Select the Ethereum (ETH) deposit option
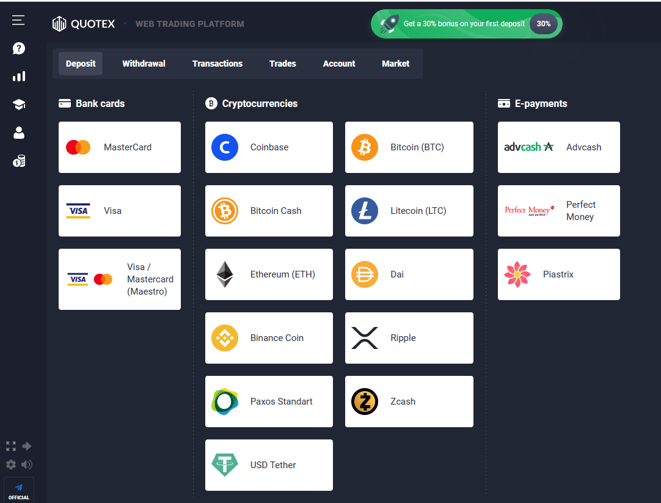 point(269,274)
